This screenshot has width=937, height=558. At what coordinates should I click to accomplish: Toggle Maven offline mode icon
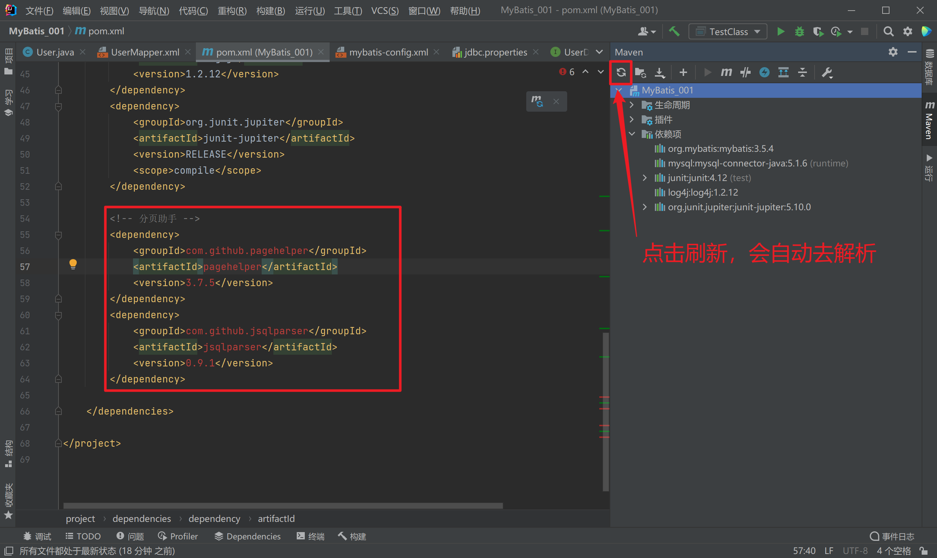[746, 72]
